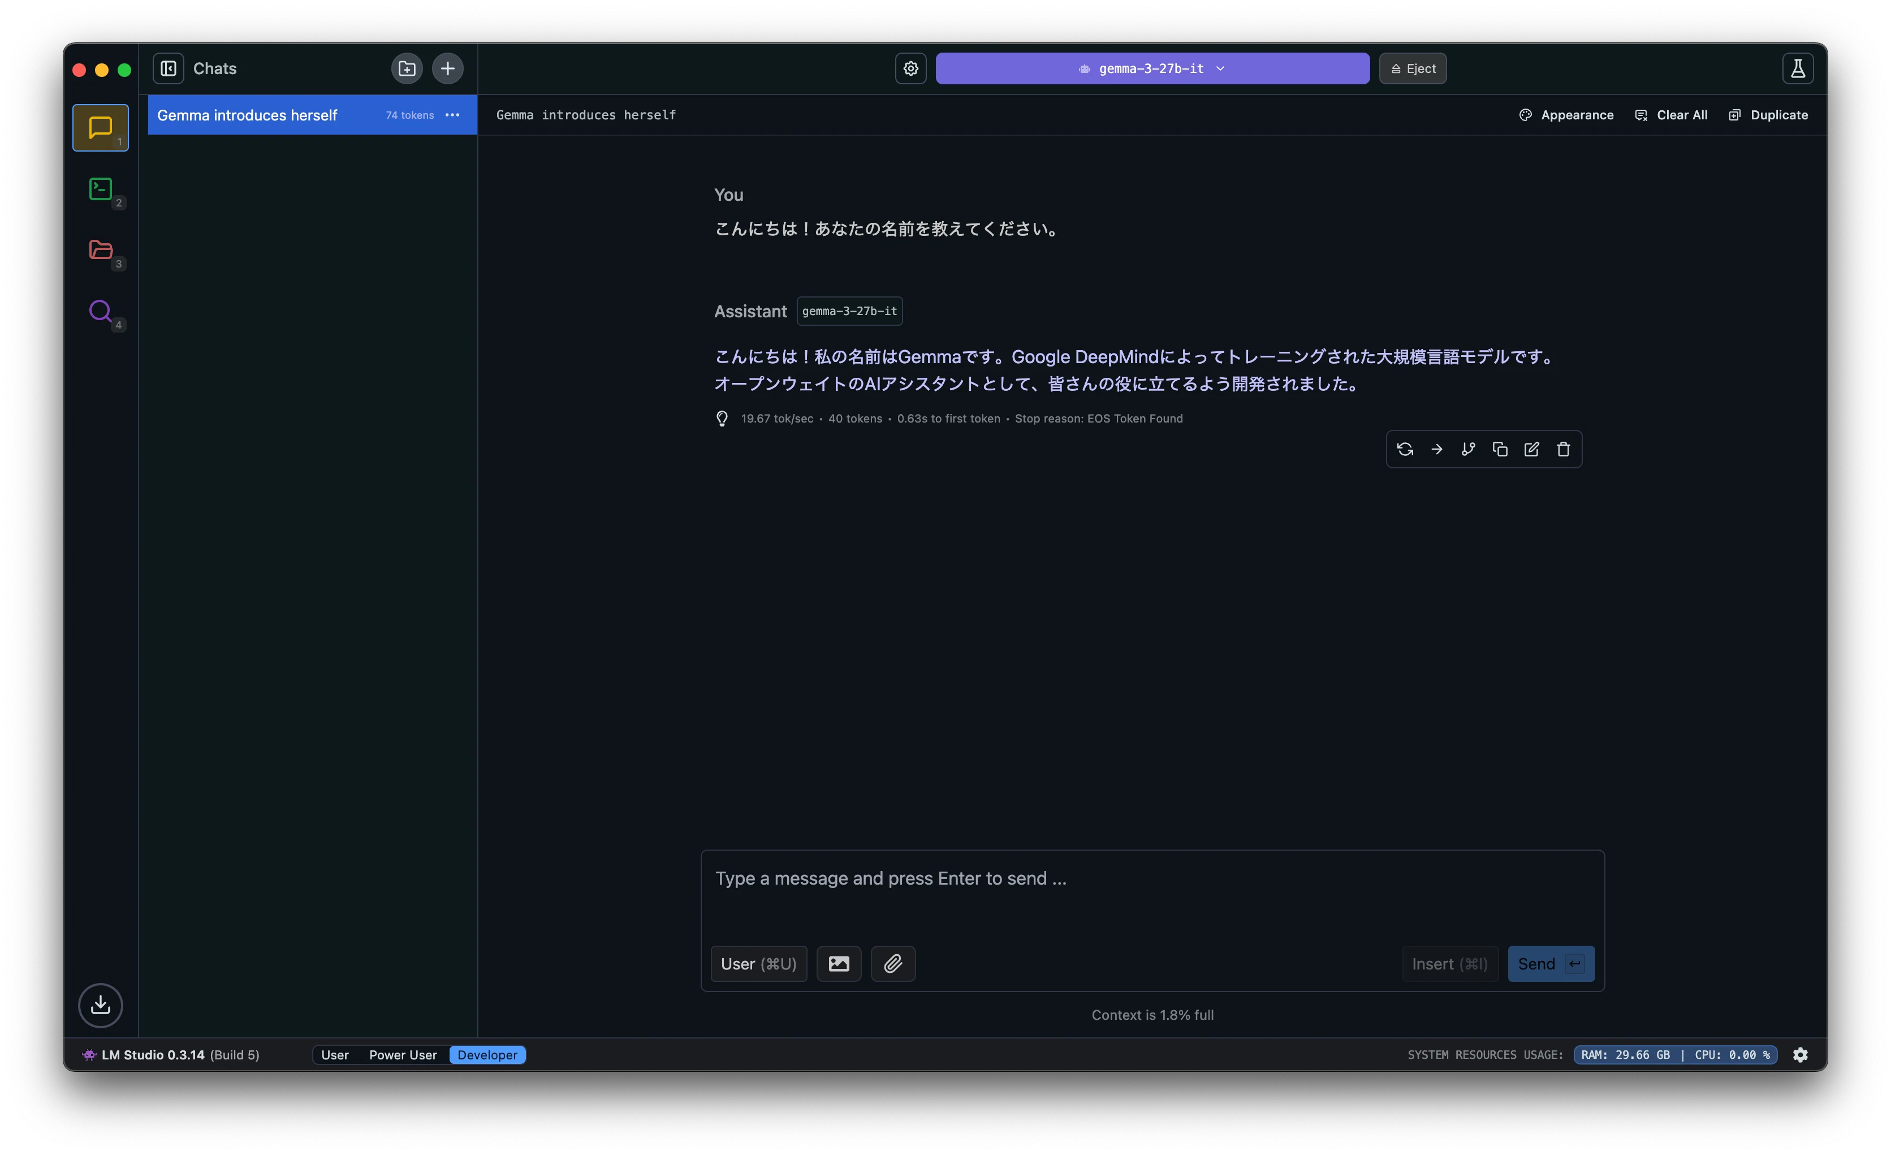Collapse the Chats sidebar panel
The width and height of the screenshot is (1891, 1155).
pos(168,68)
